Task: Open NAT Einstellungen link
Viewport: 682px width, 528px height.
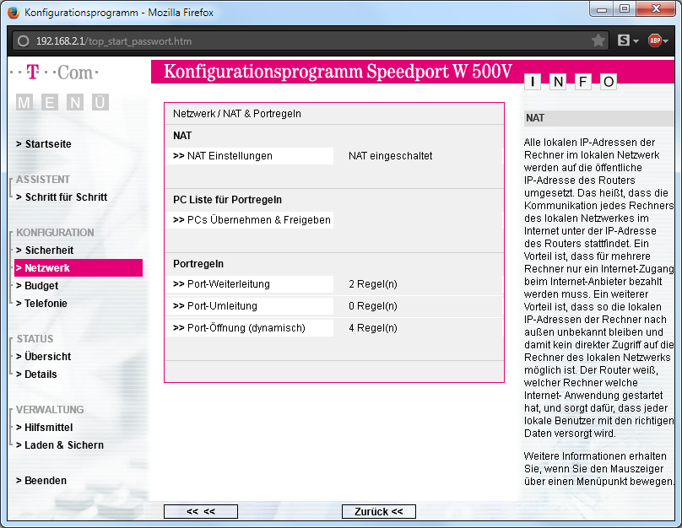Action: point(249,156)
